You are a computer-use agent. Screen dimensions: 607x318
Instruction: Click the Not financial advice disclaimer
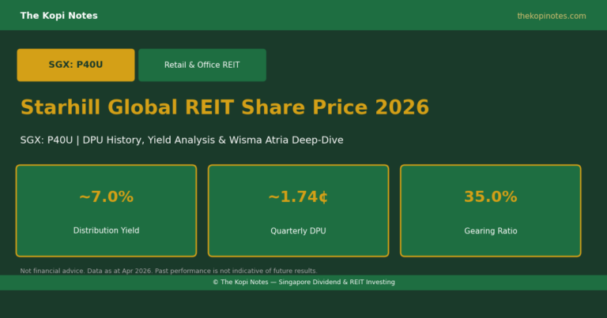tap(168, 271)
